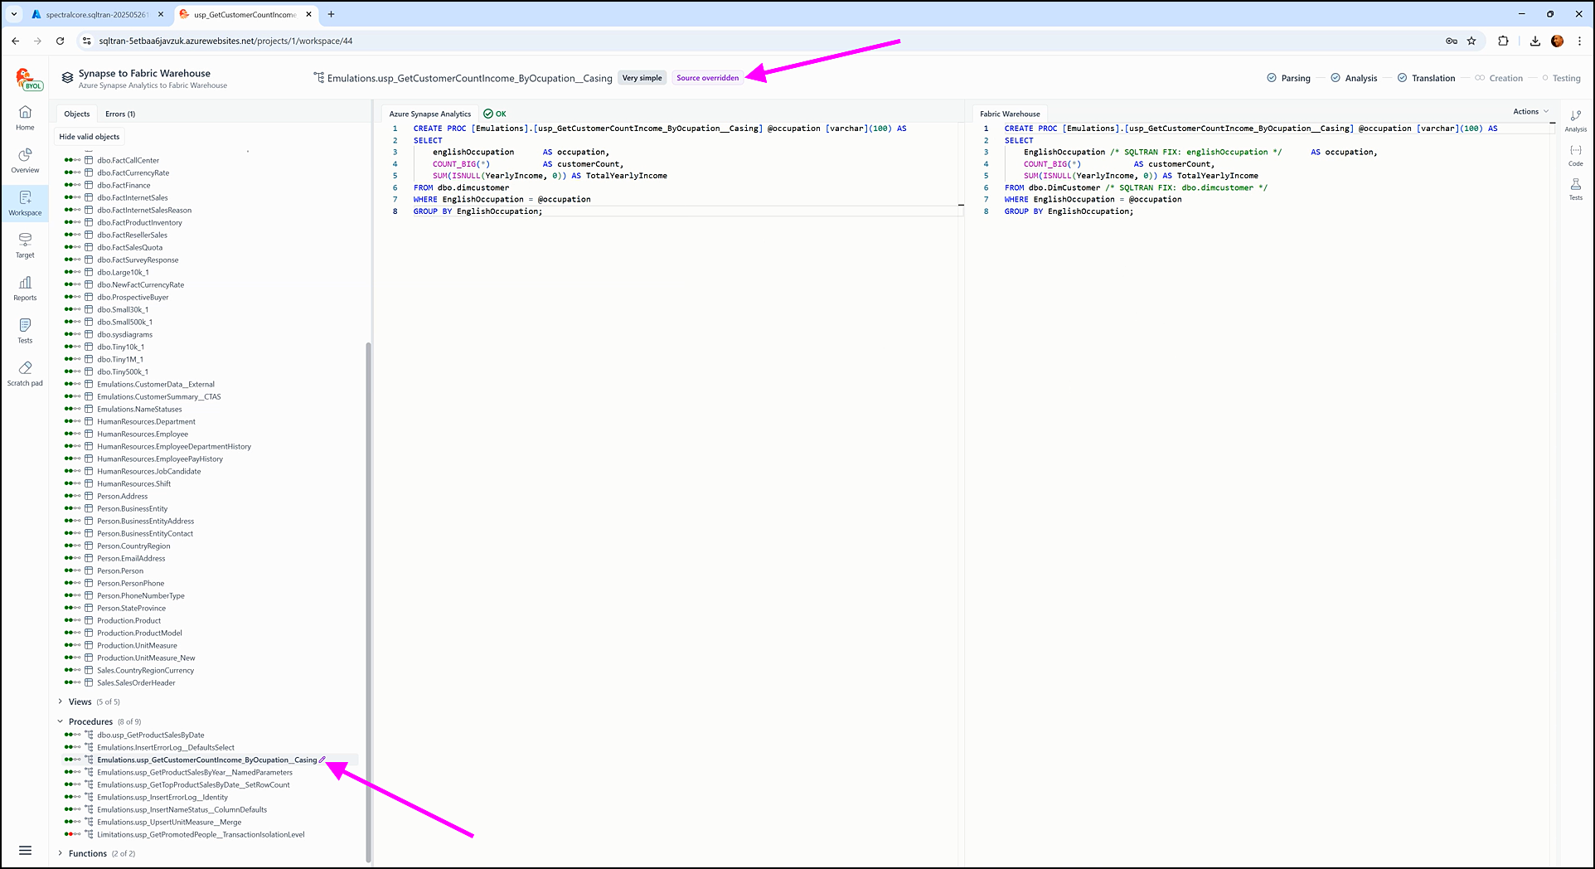Open the Actions dropdown
The image size is (1595, 869).
coord(1530,111)
